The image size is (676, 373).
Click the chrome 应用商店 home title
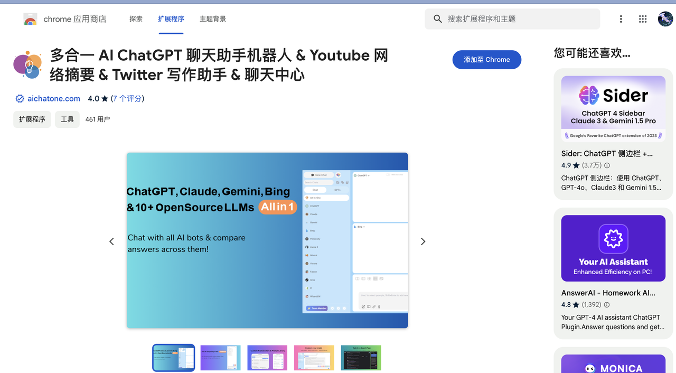coord(75,19)
